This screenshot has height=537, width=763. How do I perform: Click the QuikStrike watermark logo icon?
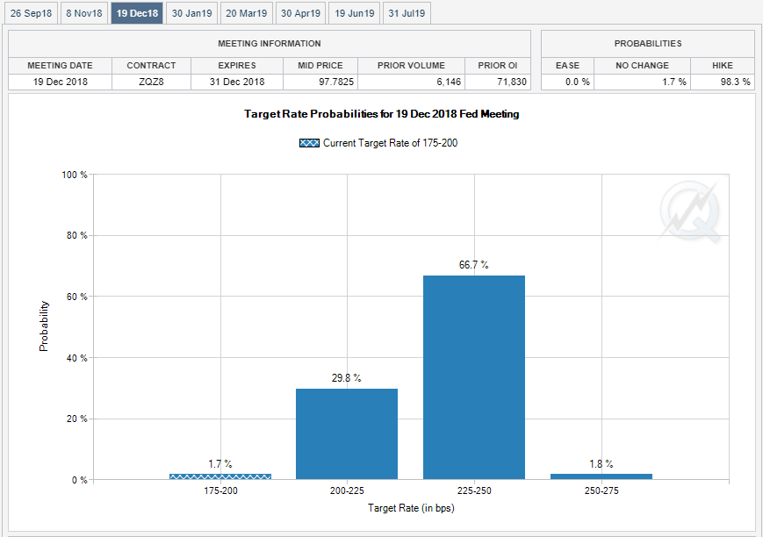click(x=690, y=211)
